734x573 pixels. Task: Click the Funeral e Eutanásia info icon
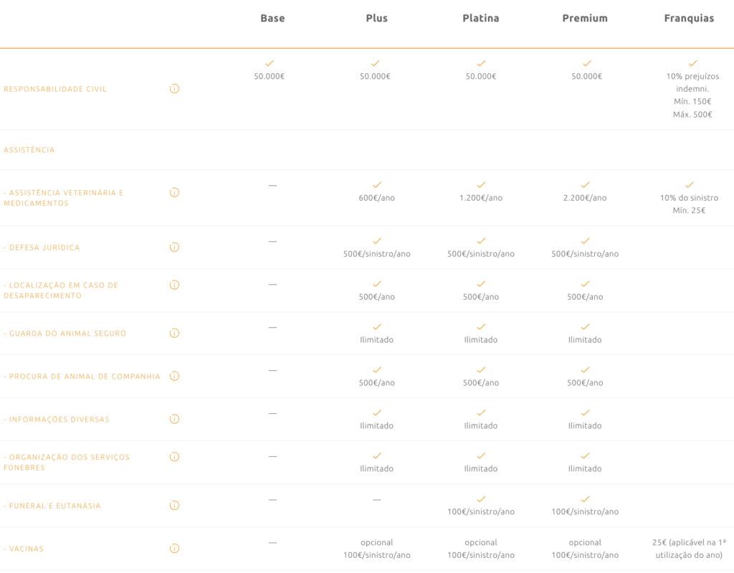(174, 506)
